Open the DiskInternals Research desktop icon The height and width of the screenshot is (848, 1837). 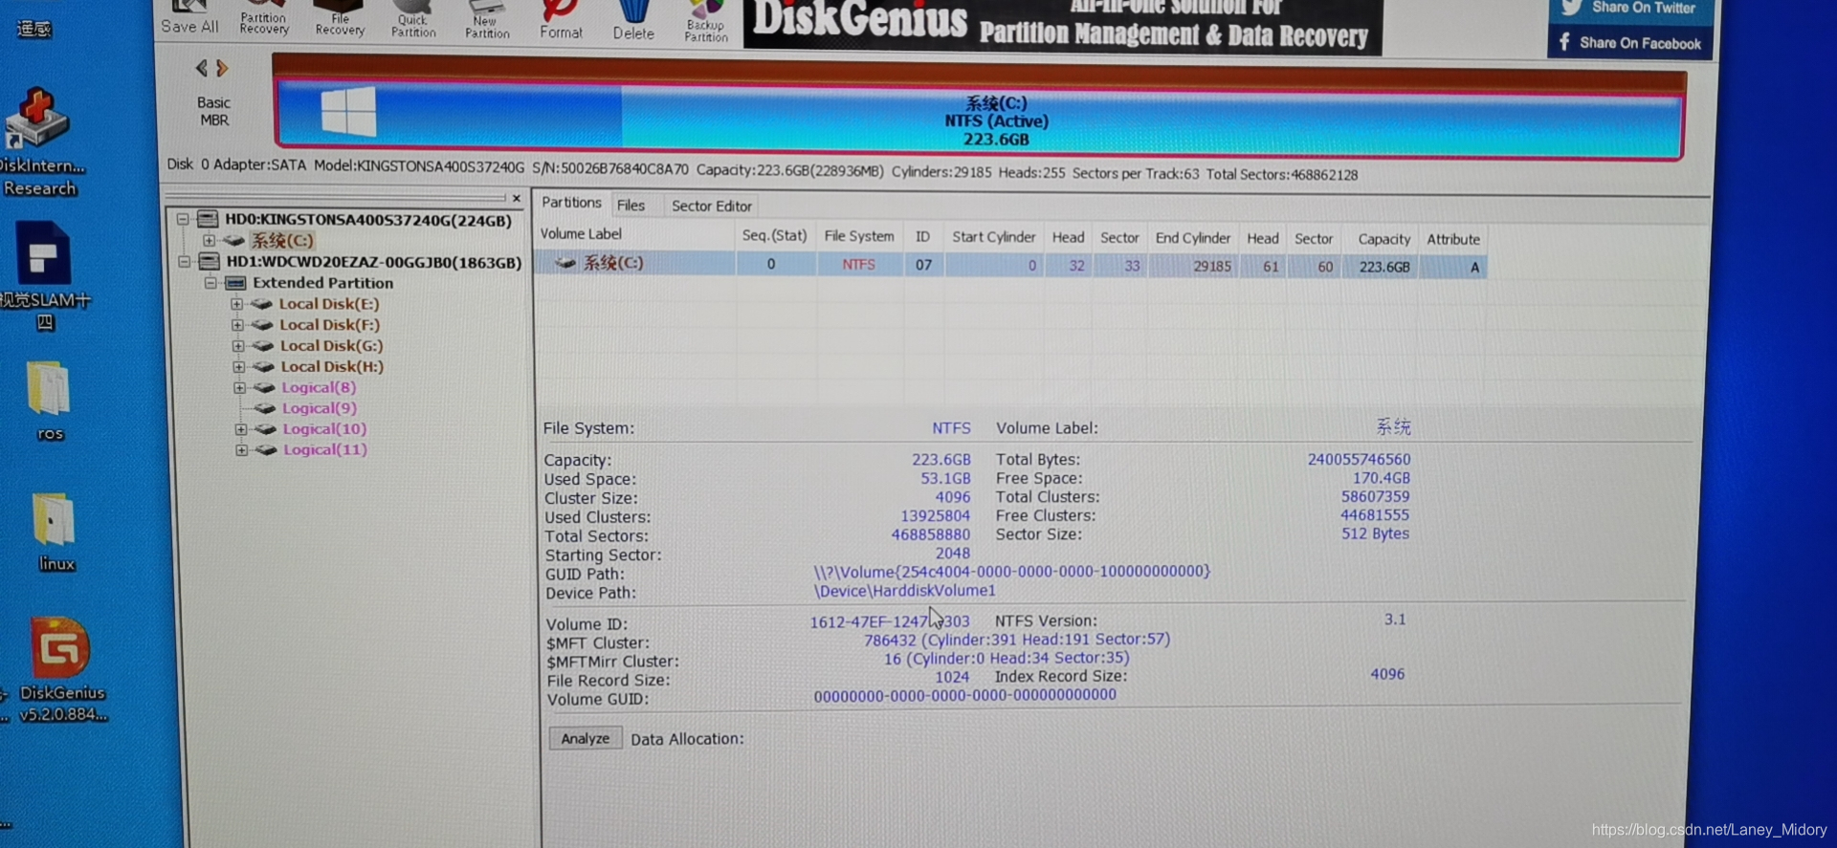40,141
